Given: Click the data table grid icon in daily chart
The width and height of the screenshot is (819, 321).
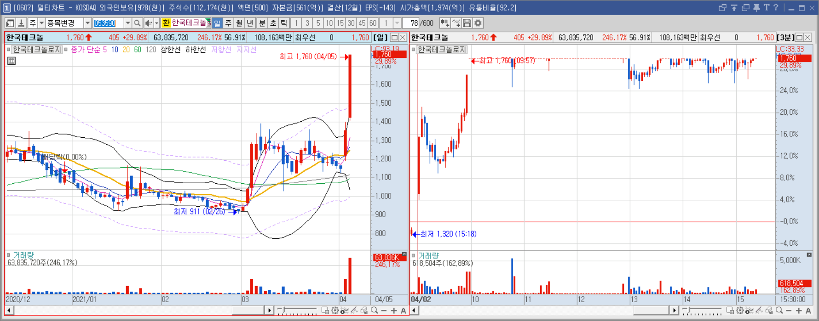Looking at the screenshot, I should pos(12,61).
